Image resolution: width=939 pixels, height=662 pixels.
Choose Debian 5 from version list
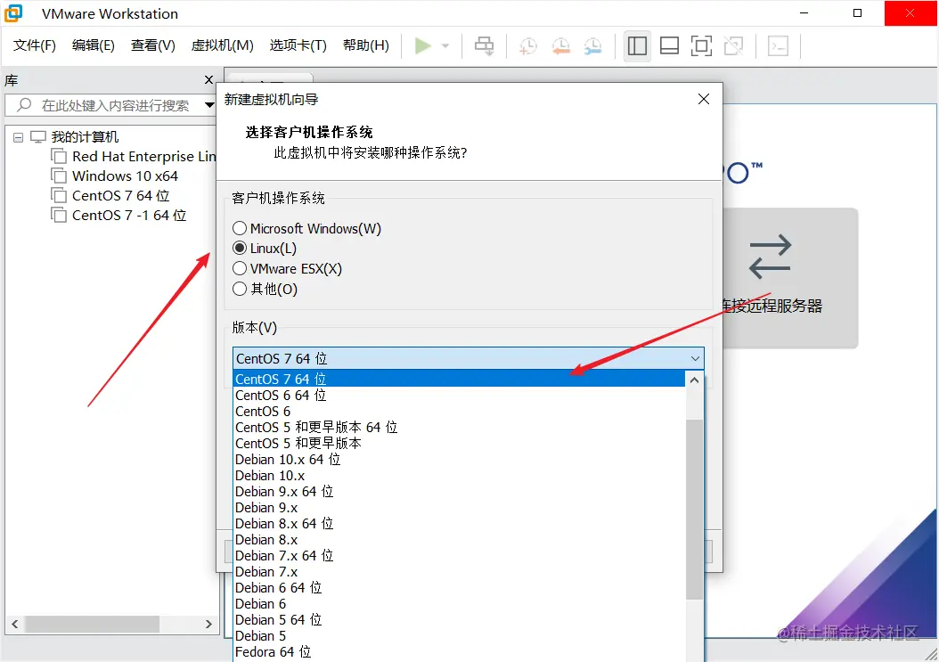[459, 636]
